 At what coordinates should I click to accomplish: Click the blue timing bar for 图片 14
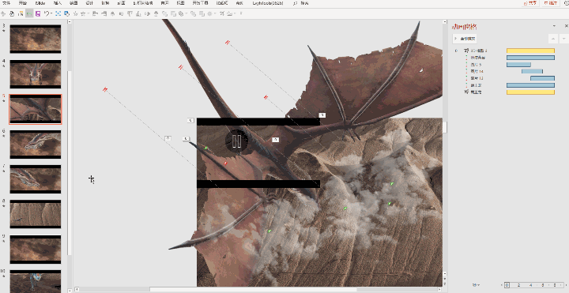coord(532,71)
